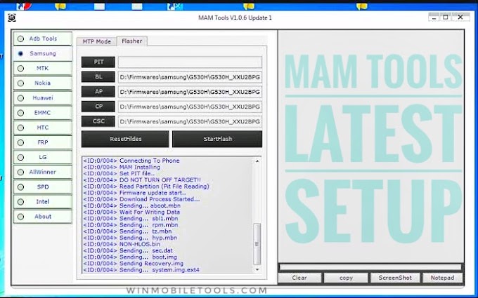Choose the Nokia radio option

(x=42, y=83)
